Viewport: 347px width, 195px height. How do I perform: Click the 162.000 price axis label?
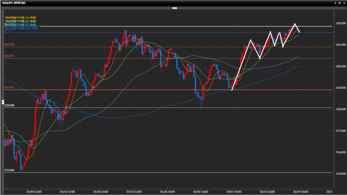[x=340, y=23]
